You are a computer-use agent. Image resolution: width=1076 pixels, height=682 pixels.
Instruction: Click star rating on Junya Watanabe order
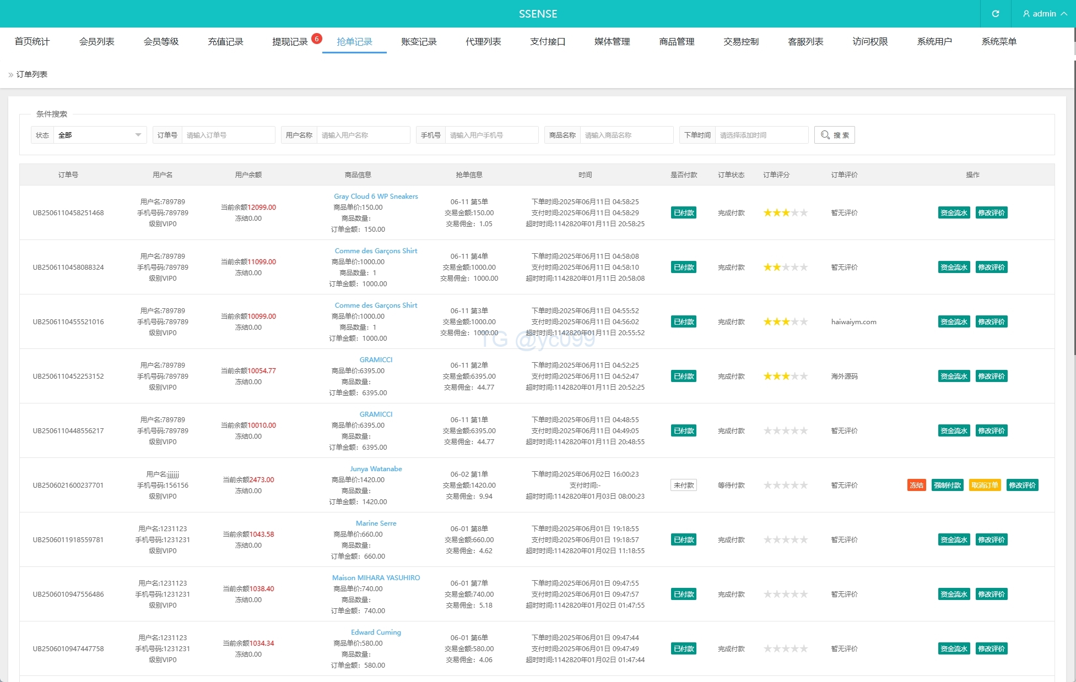[x=785, y=485]
